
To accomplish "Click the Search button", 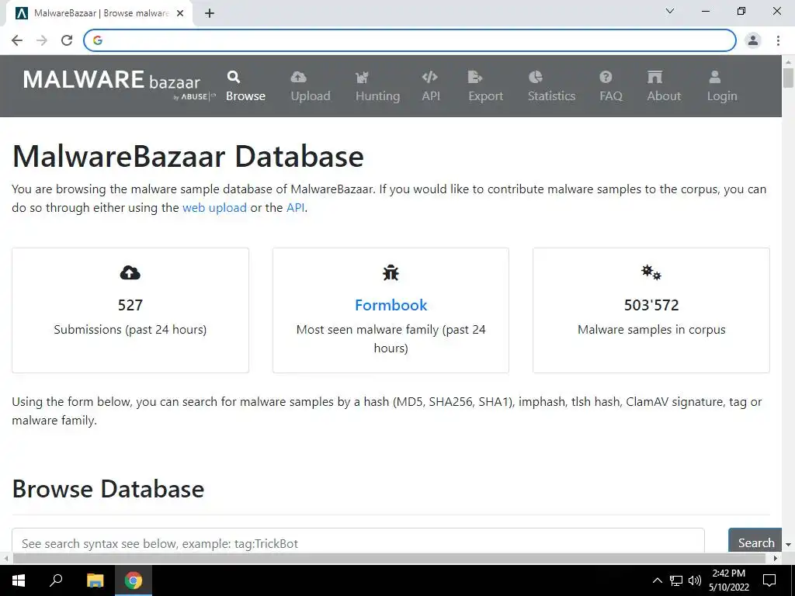I will click(755, 541).
